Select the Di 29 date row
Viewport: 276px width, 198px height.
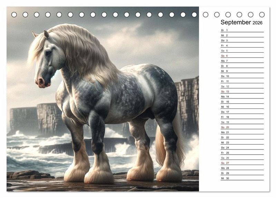242,173
